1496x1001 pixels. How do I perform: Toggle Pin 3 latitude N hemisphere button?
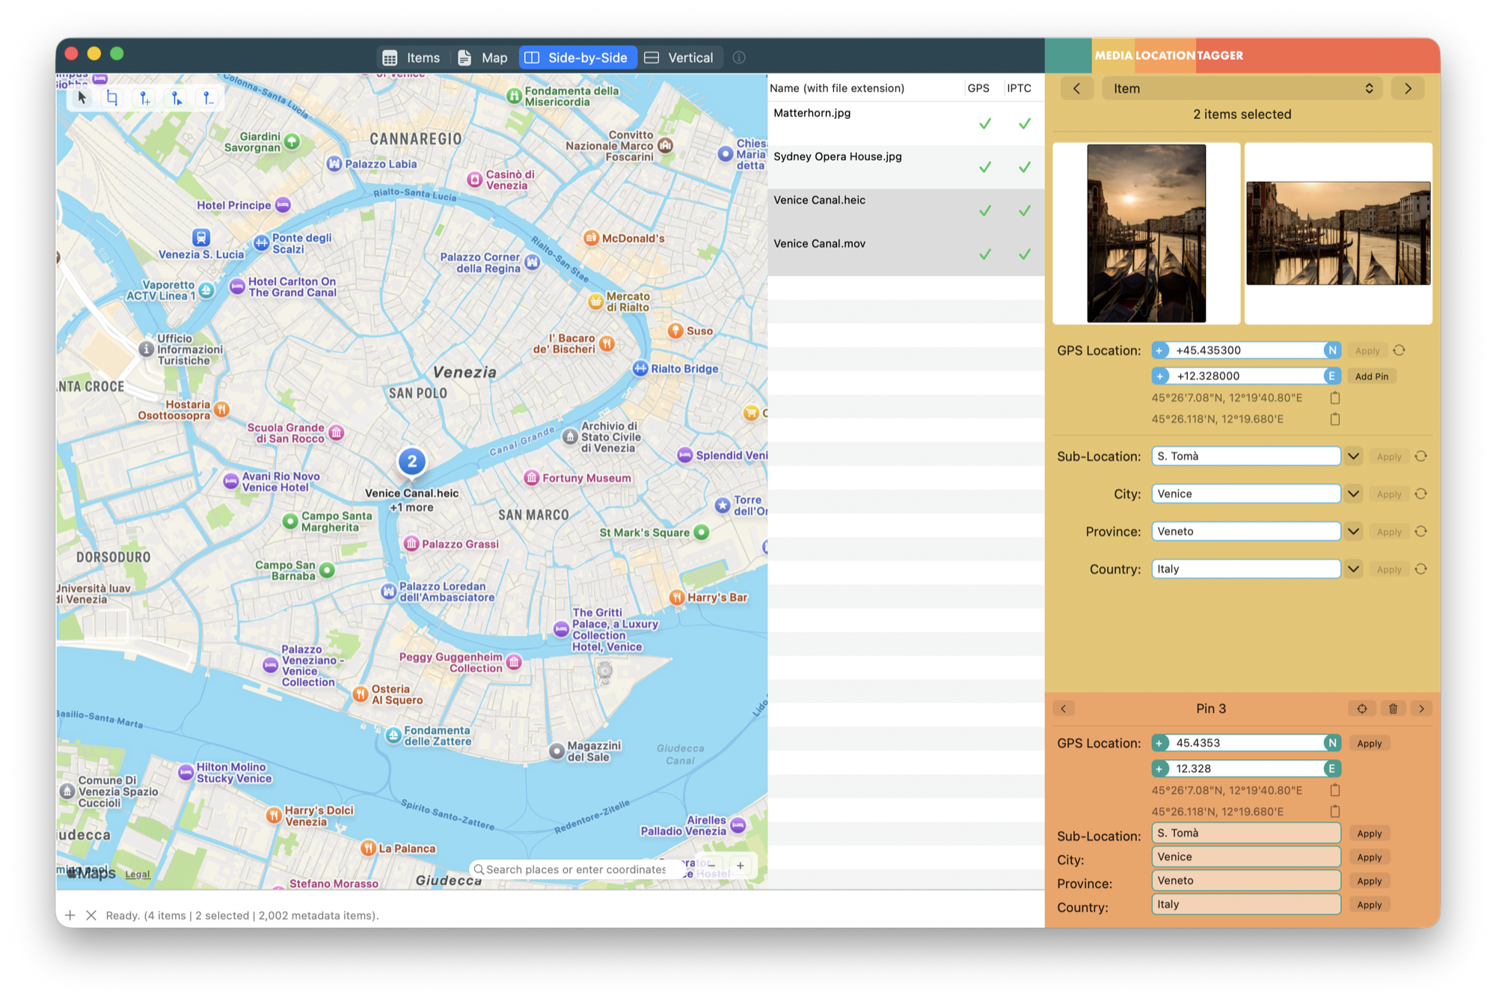pyautogui.click(x=1332, y=743)
